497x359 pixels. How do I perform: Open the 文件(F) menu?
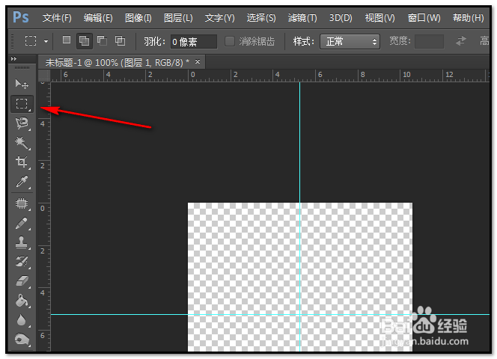pos(57,18)
